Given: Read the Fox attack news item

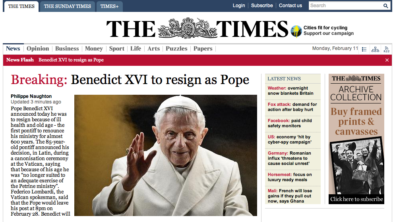Looking at the screenshot, I should coord(292,107).
